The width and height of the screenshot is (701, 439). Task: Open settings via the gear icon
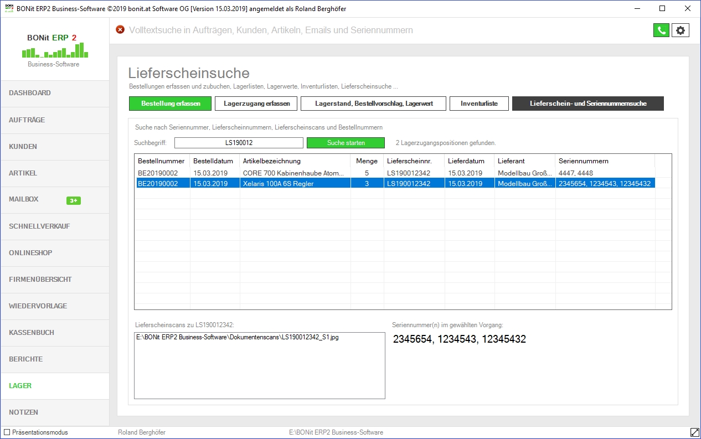point(681,30)
